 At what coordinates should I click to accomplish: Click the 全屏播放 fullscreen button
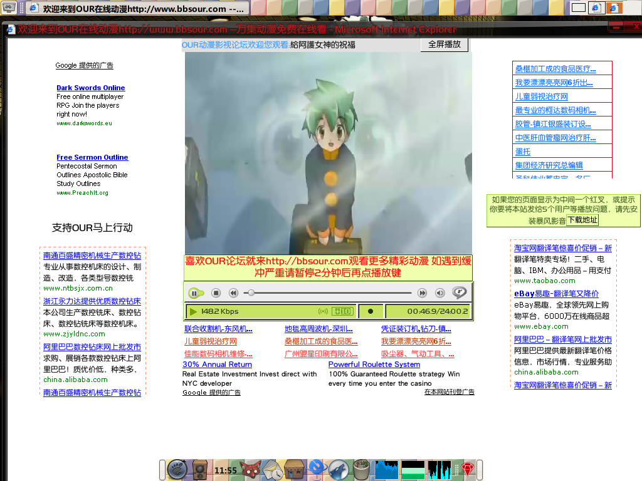[445, 44]
